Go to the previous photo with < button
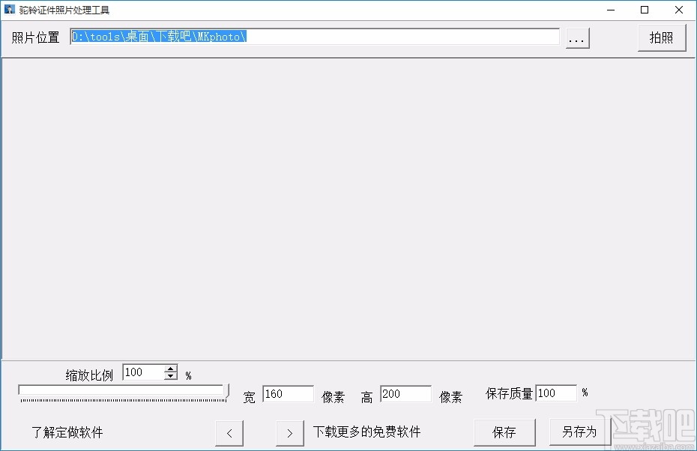The height and width of the screenshot is (451, 697). [x=229, y=432]
